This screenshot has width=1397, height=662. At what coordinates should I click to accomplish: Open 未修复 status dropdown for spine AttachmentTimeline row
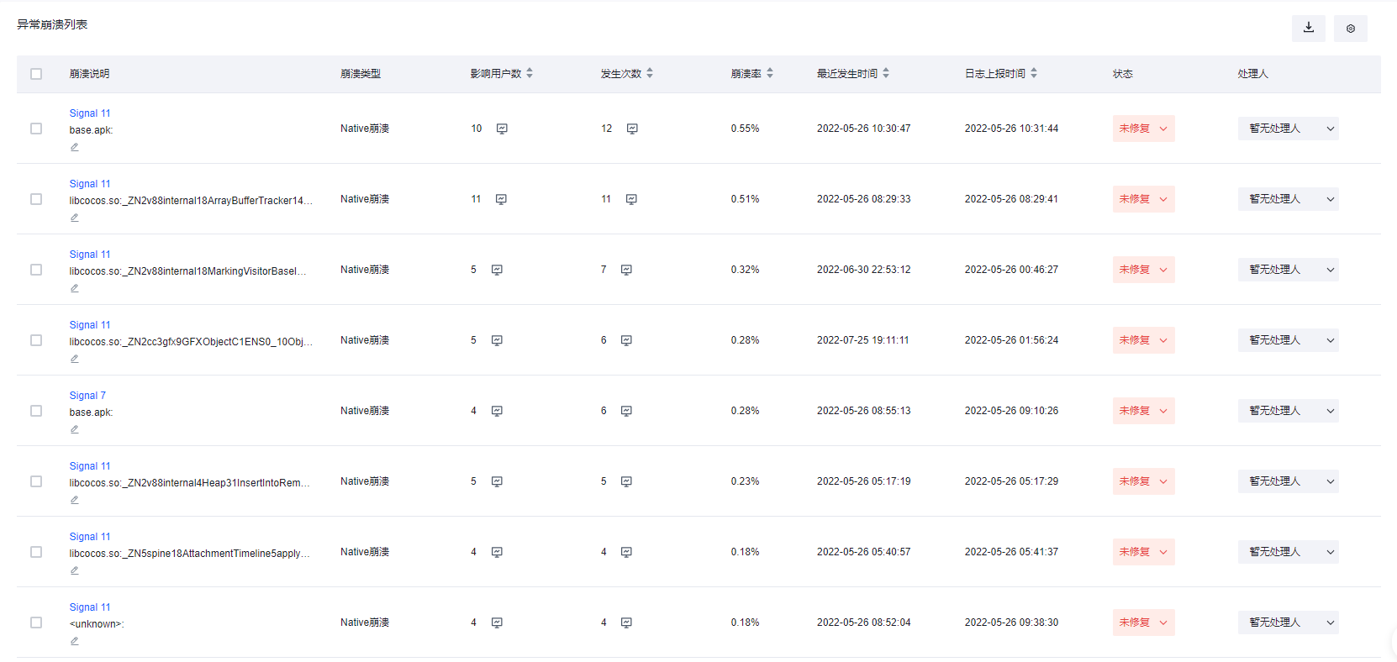pos(1143,552)
